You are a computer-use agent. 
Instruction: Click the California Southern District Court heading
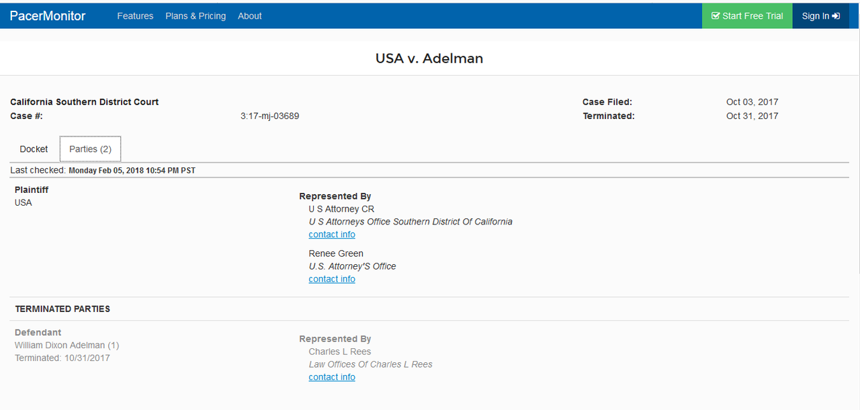coord(85,102)
